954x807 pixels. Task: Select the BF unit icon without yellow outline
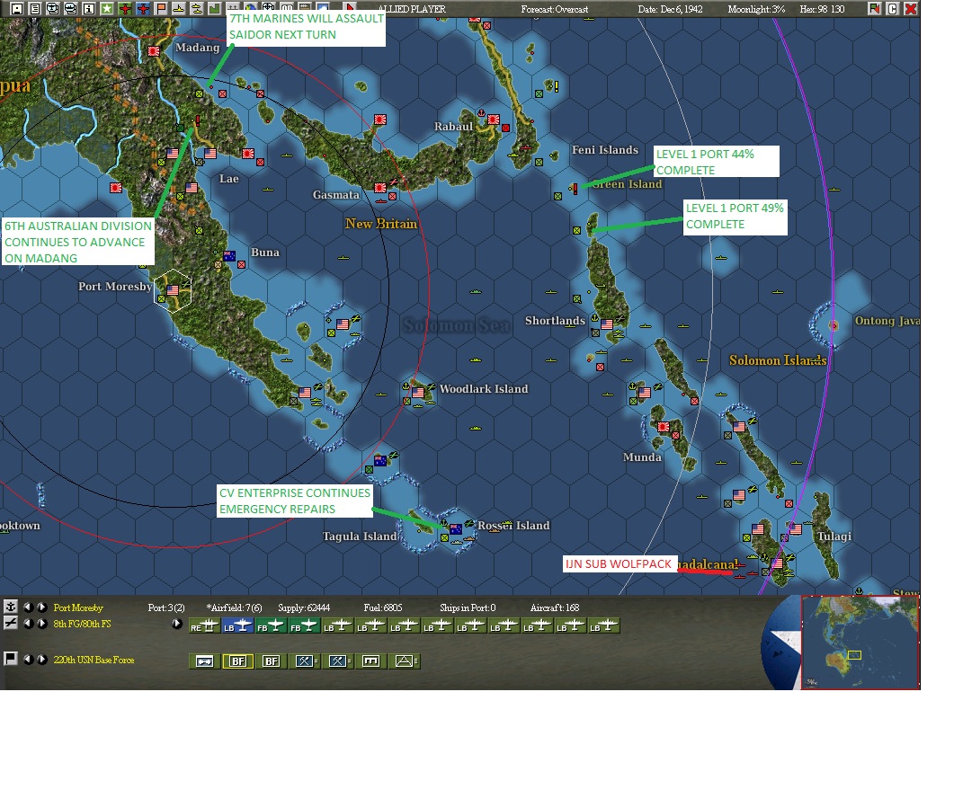point(271,661)
